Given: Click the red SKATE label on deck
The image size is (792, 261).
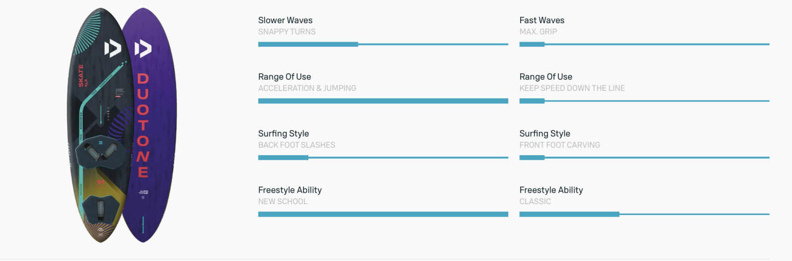Looking at the screenshot, I should [x=81, y=76].
